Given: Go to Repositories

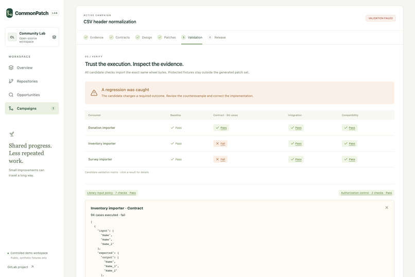Looking at the screenshot, I should pos(32,81).
